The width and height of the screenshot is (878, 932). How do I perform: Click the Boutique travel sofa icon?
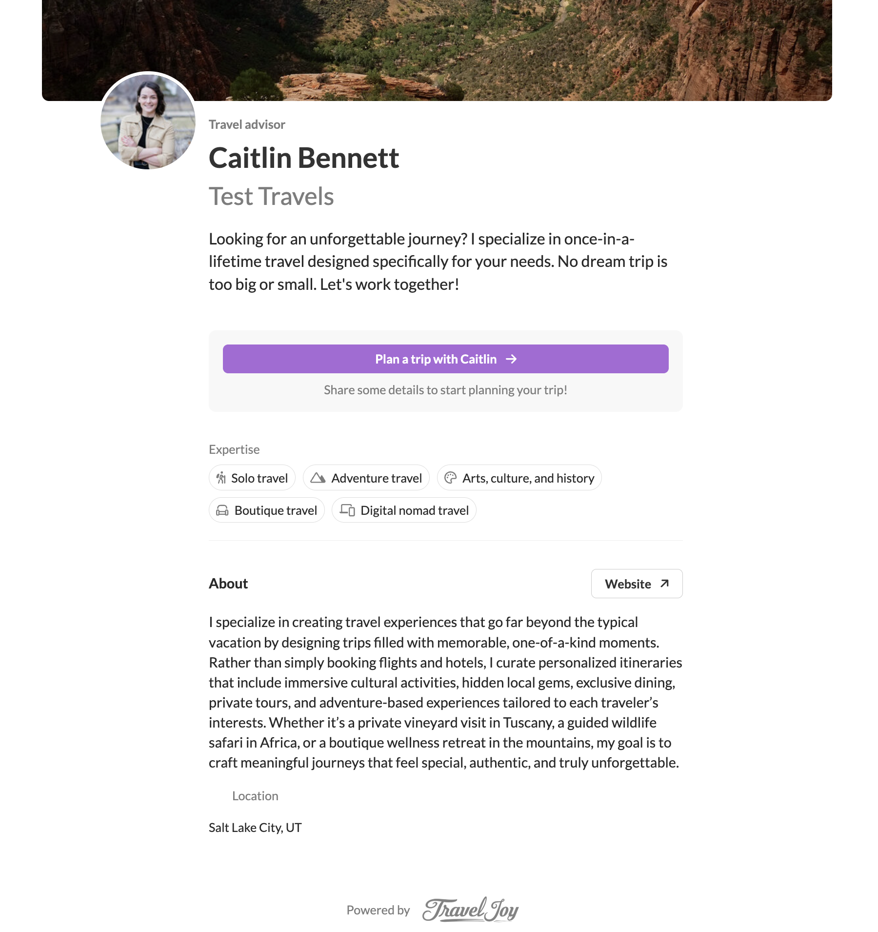tap(222, 510)
